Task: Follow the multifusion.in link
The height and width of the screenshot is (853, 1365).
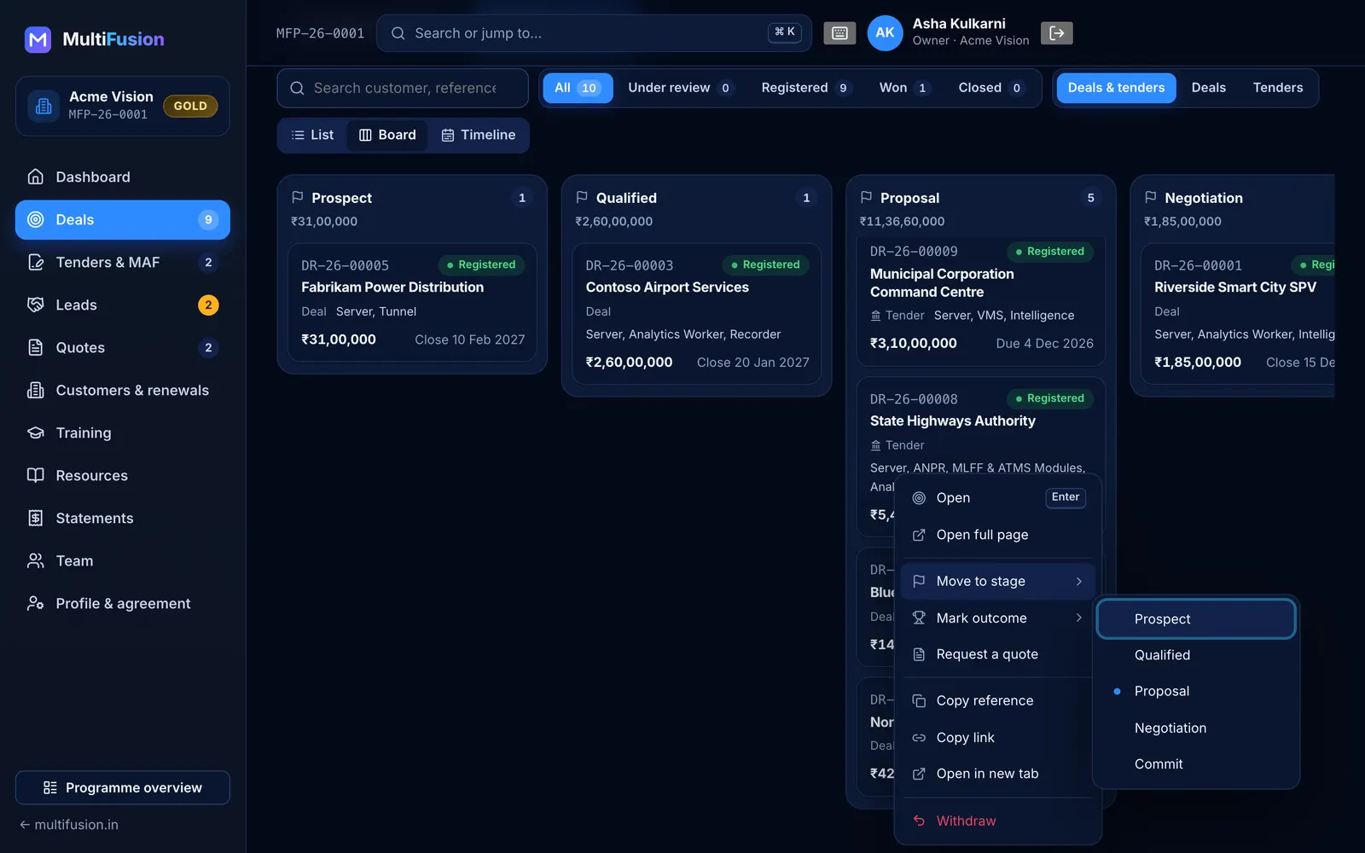Action: [x=69, y=825]
